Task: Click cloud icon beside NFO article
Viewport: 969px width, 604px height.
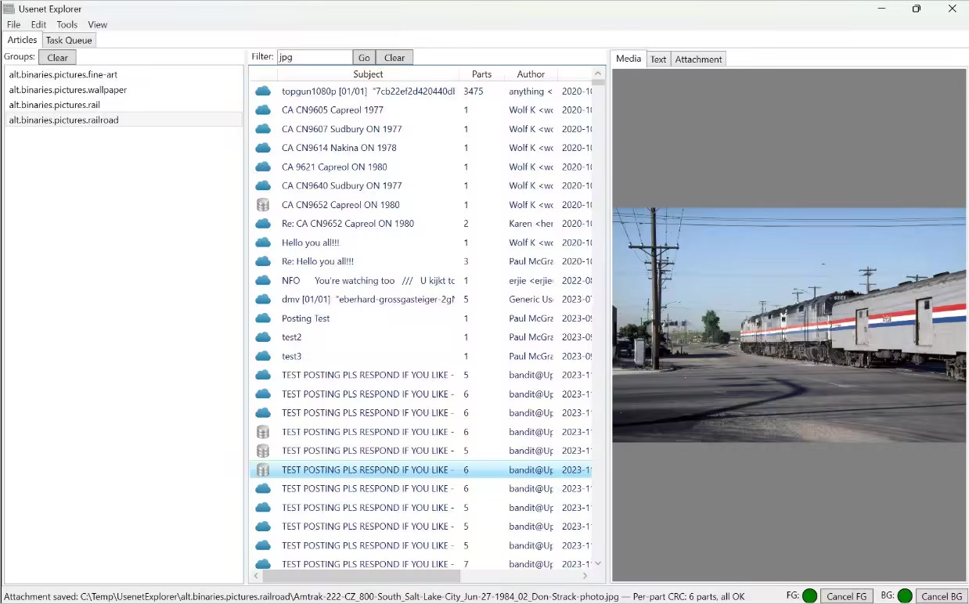Action: click(x=263, y=281)
